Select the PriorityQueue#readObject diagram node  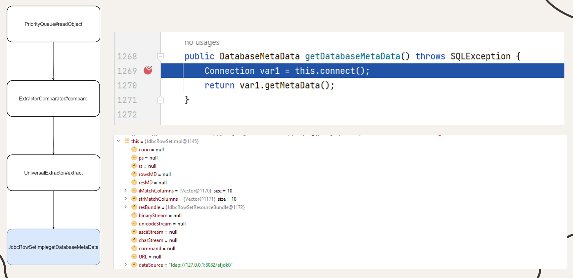click(x=53, y=24)
